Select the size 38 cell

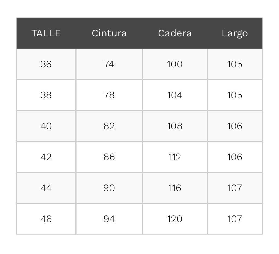pos(46,95)
